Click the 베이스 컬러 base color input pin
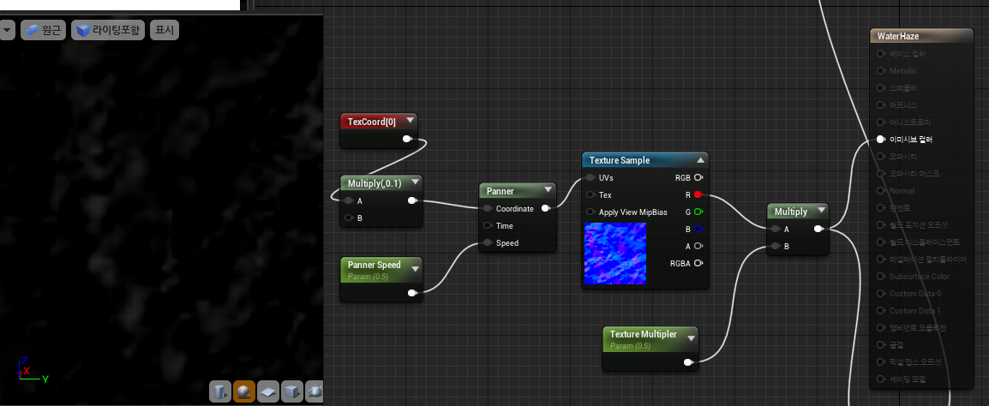The height and width of the screenshot is (406, 989). point(881,54)
